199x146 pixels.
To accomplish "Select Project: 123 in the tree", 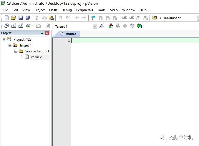I will [22, 39].
